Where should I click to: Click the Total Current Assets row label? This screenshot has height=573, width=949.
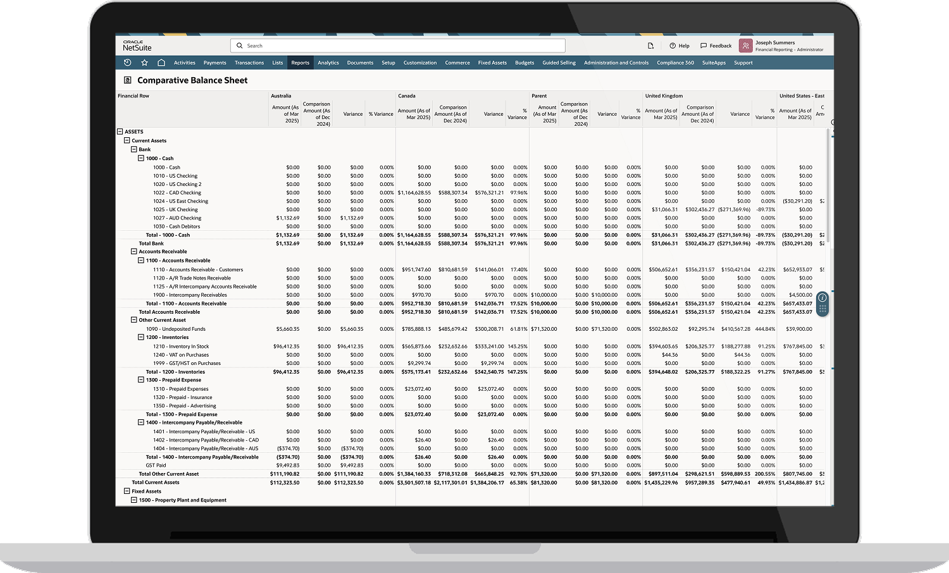(x=156, y=483)
